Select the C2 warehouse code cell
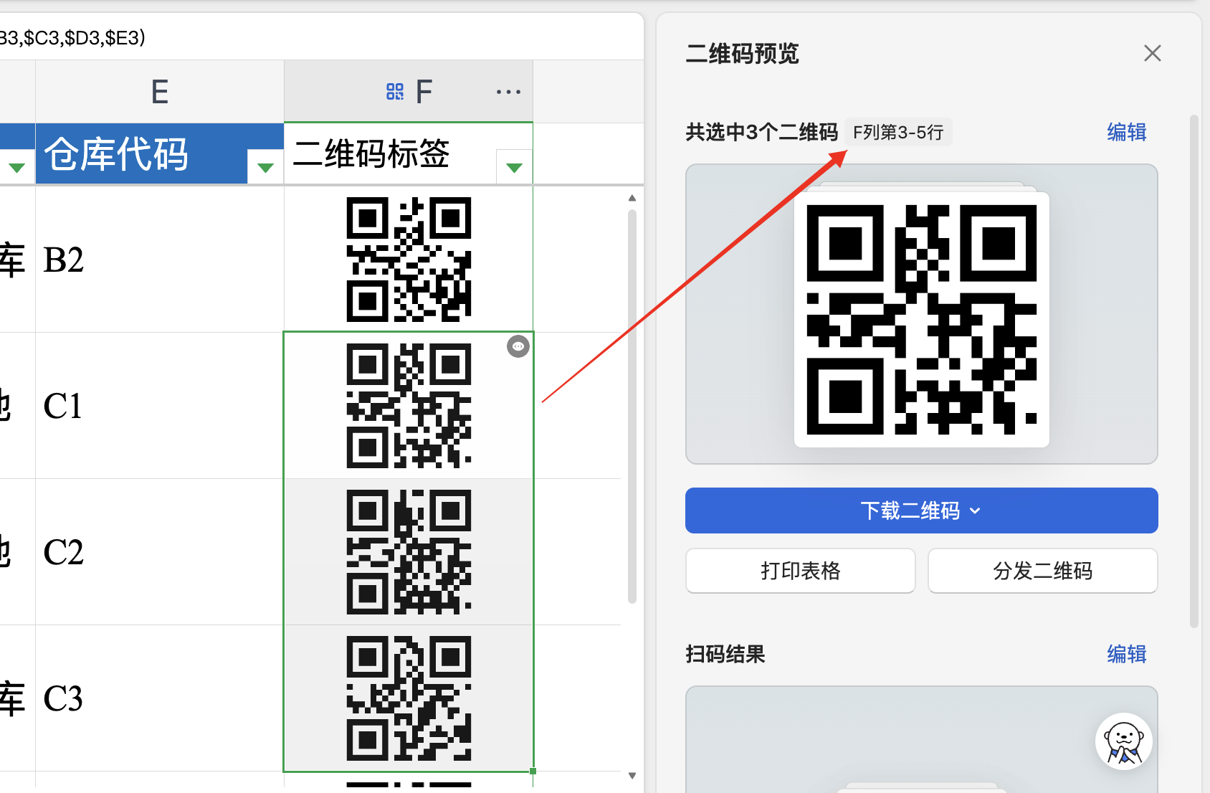This screenshot has width=1210, height=793. tap(160, 552)
